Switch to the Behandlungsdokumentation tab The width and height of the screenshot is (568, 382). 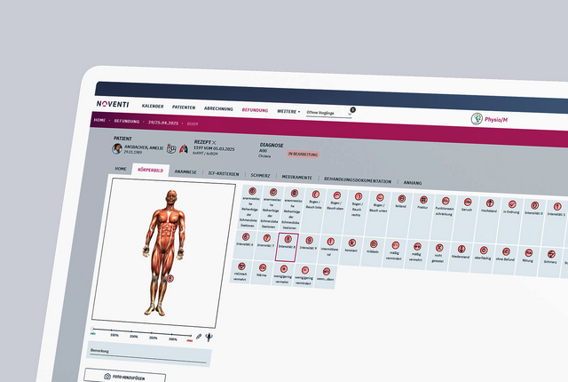[358, 180]
